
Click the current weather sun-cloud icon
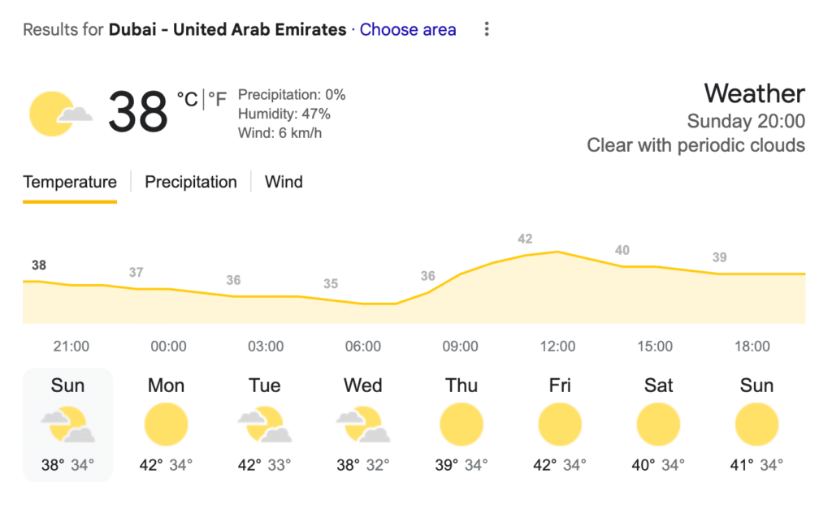[x=59, y=114]
